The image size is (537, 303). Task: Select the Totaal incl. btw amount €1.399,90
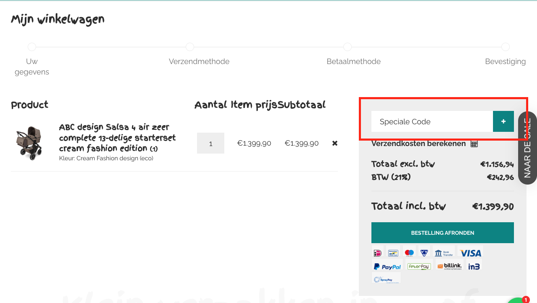493,206
